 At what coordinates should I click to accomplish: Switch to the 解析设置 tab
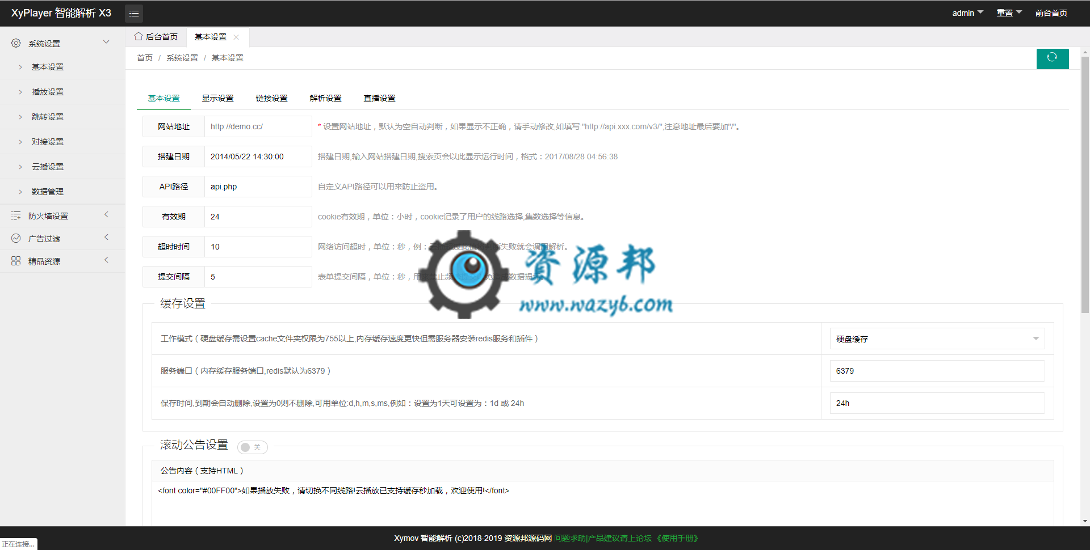(325, 98)
